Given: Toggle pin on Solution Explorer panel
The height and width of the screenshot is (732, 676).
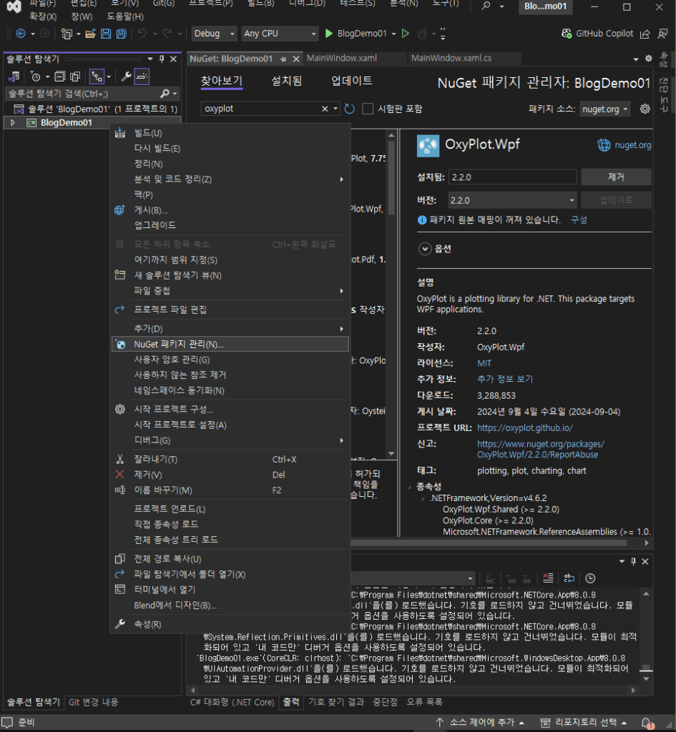Looking at the screenshot, I should pos(162,59).
